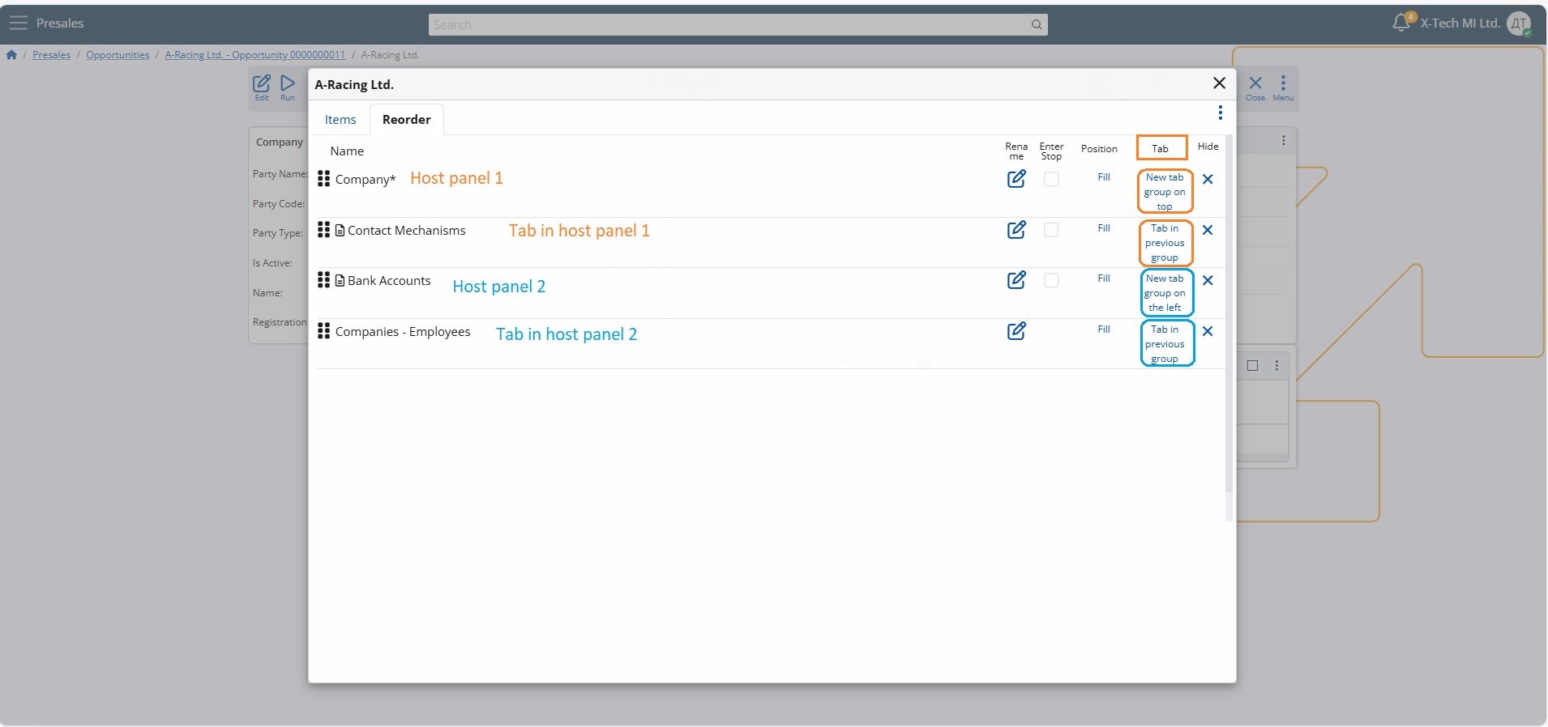Click the Position column header
This screenshot has width=1548, height=727.
click(x=1099, y=149)
